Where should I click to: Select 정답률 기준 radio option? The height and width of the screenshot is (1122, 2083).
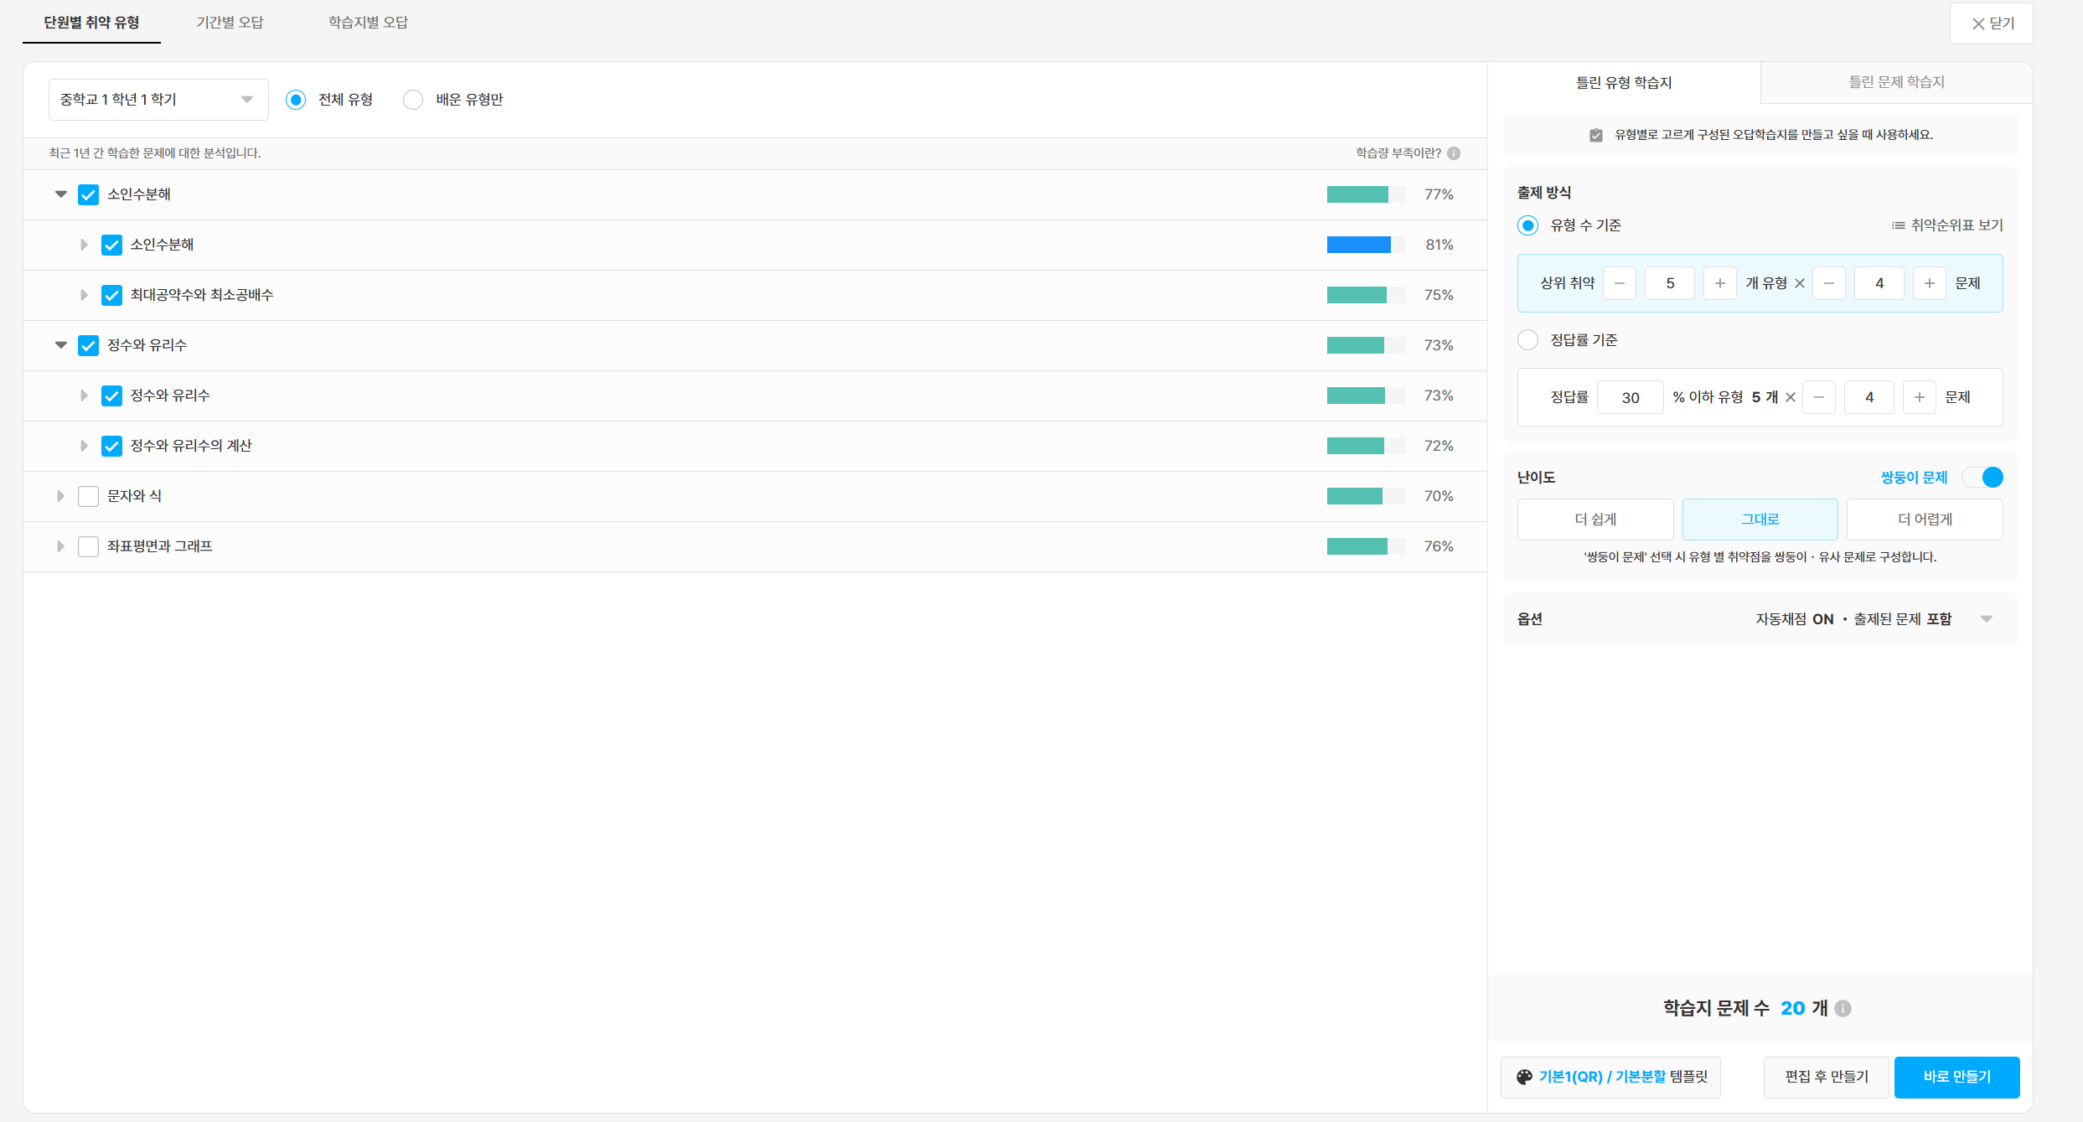[x=1528, y=339]
